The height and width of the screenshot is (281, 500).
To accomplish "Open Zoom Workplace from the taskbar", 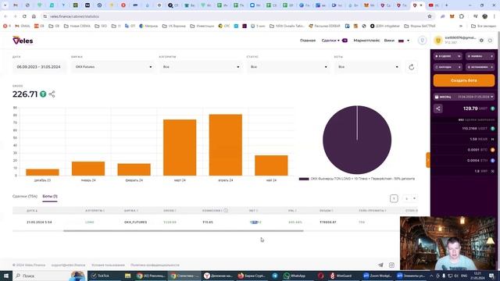I will pyautogui.click(x=377, y=276).
